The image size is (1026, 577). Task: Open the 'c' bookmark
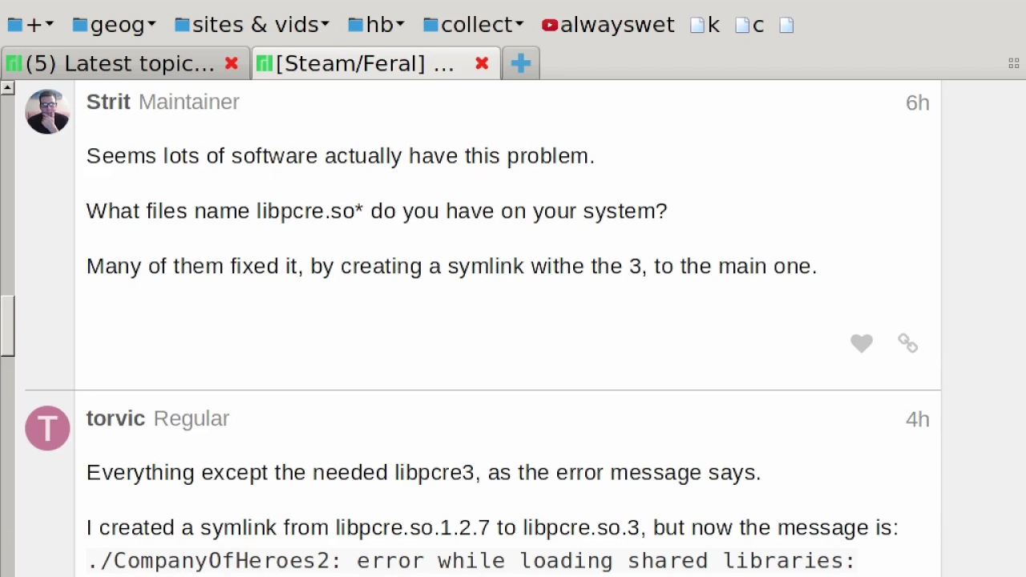pos(749,25)
